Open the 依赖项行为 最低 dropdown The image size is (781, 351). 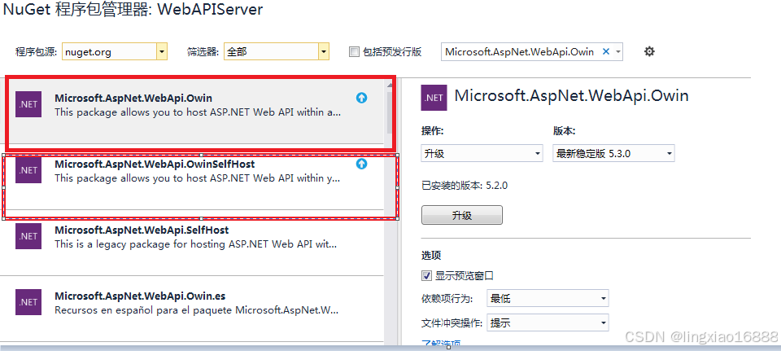548,299
